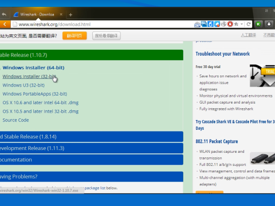This screenshot has width=275, height=206.
Task: Download Windows Installer (32-bit)
Action: 29,77
